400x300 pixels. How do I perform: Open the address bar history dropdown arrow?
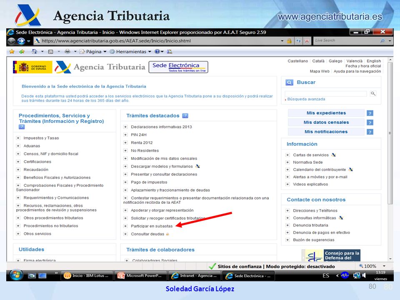click(x=282, y=41)
